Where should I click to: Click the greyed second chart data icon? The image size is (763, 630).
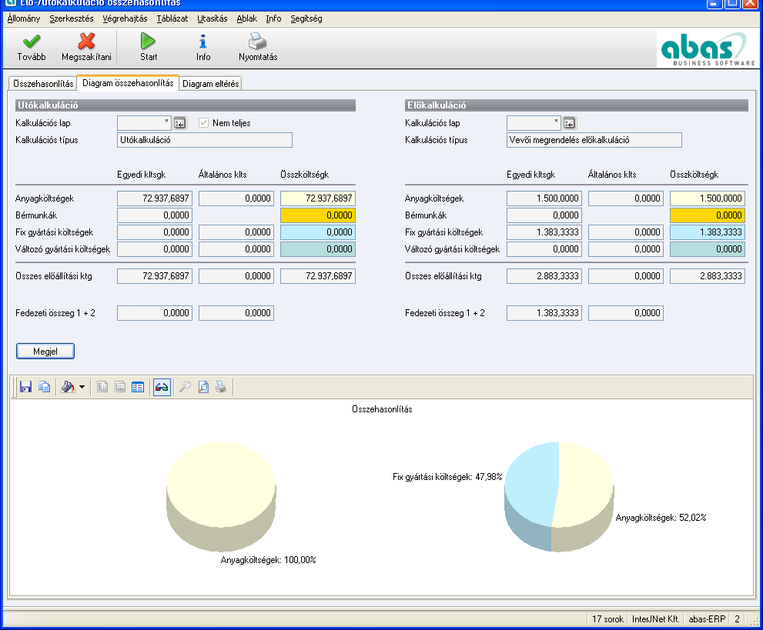click(x=120, y=387)
